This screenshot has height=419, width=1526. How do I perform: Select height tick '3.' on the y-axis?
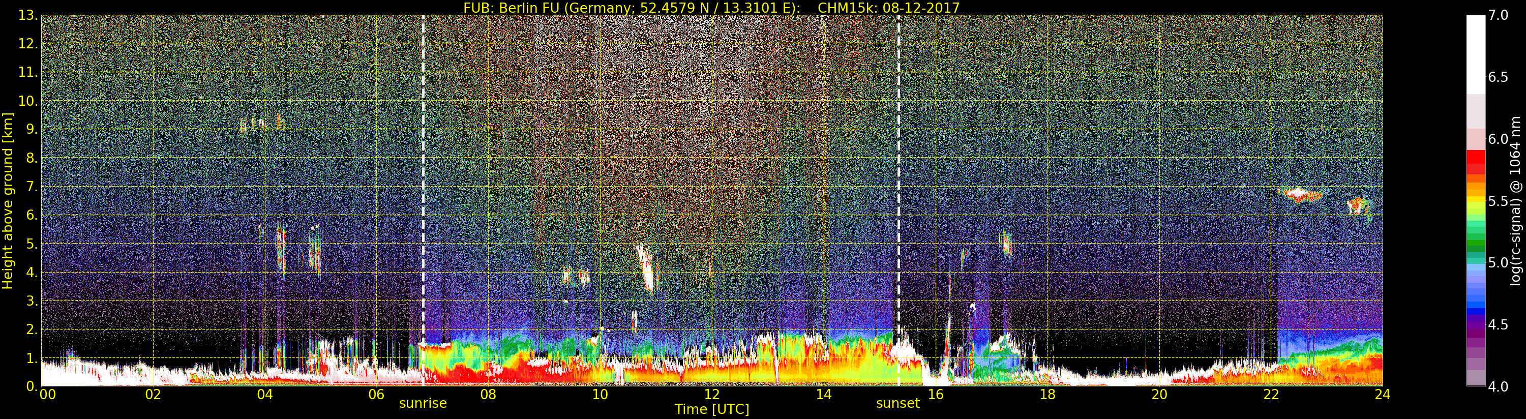[32, 301]
